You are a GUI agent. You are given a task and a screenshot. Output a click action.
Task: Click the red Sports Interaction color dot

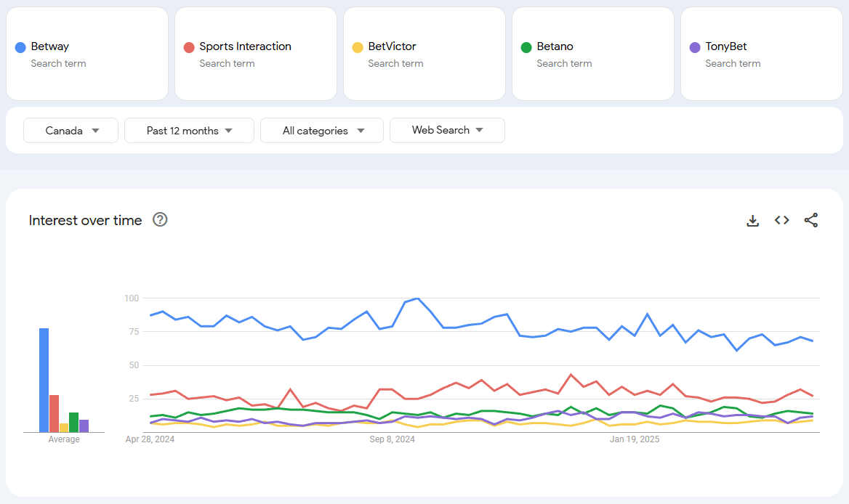coord(189,48)
